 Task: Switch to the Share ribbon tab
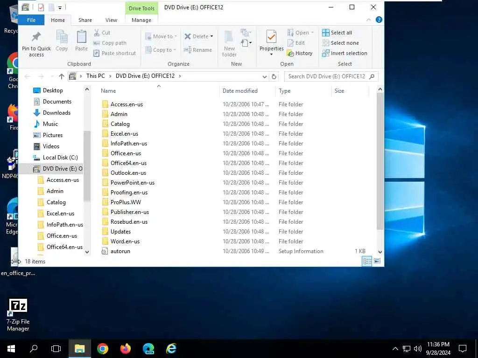tap(85, 20)
